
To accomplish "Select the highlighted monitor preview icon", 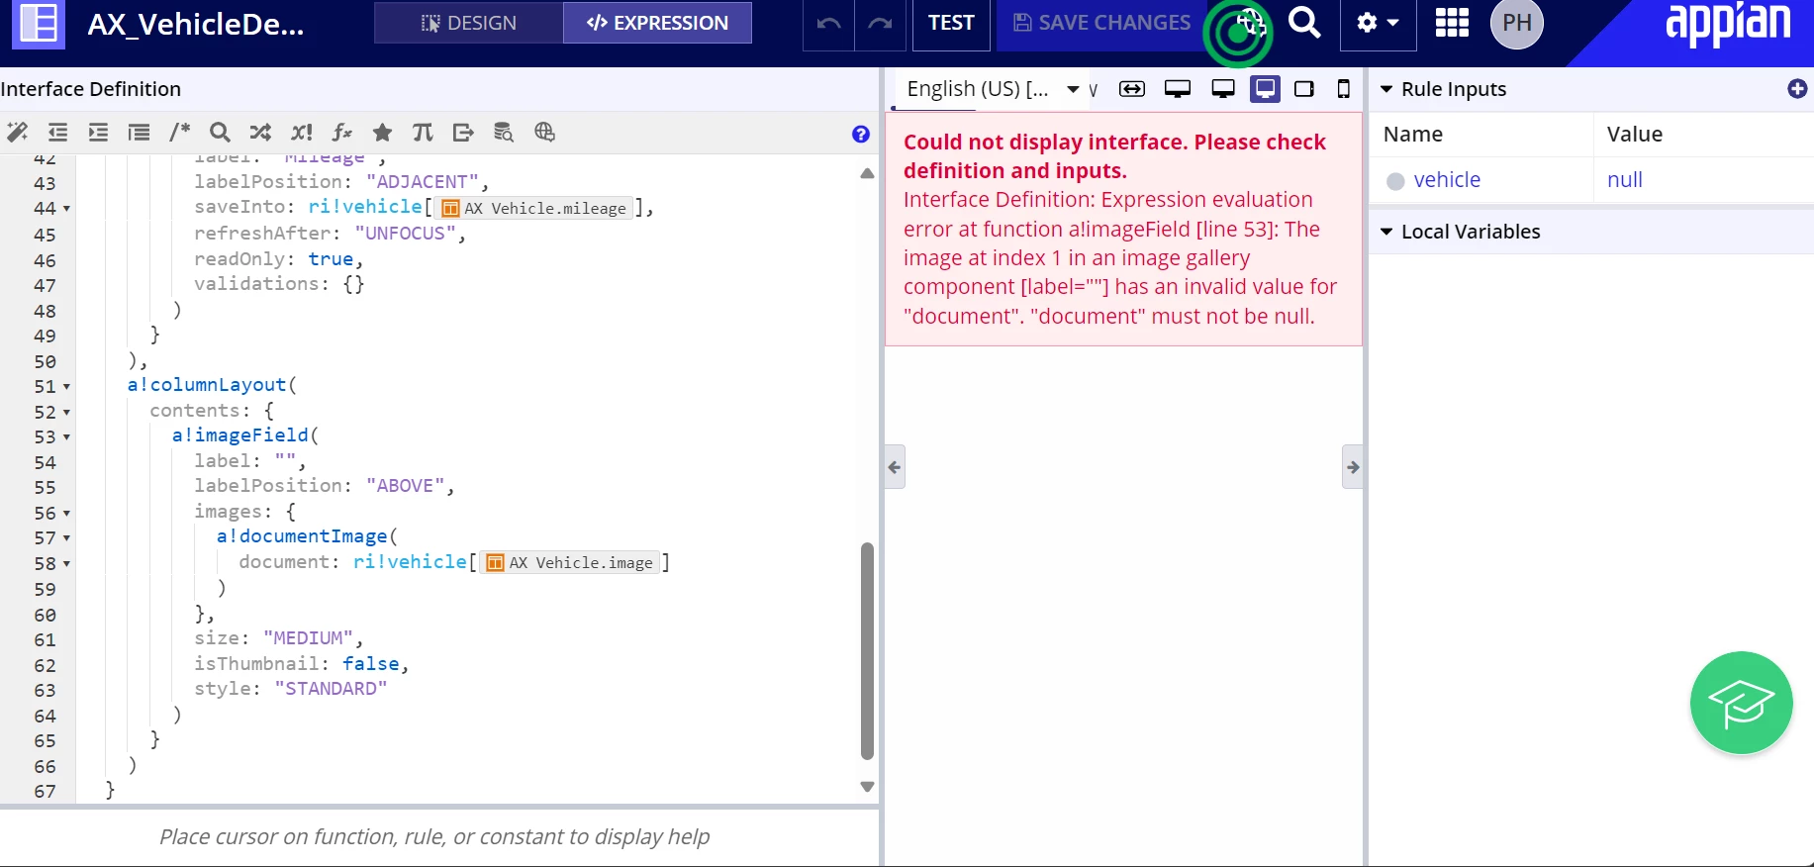I will [1265, 89].
